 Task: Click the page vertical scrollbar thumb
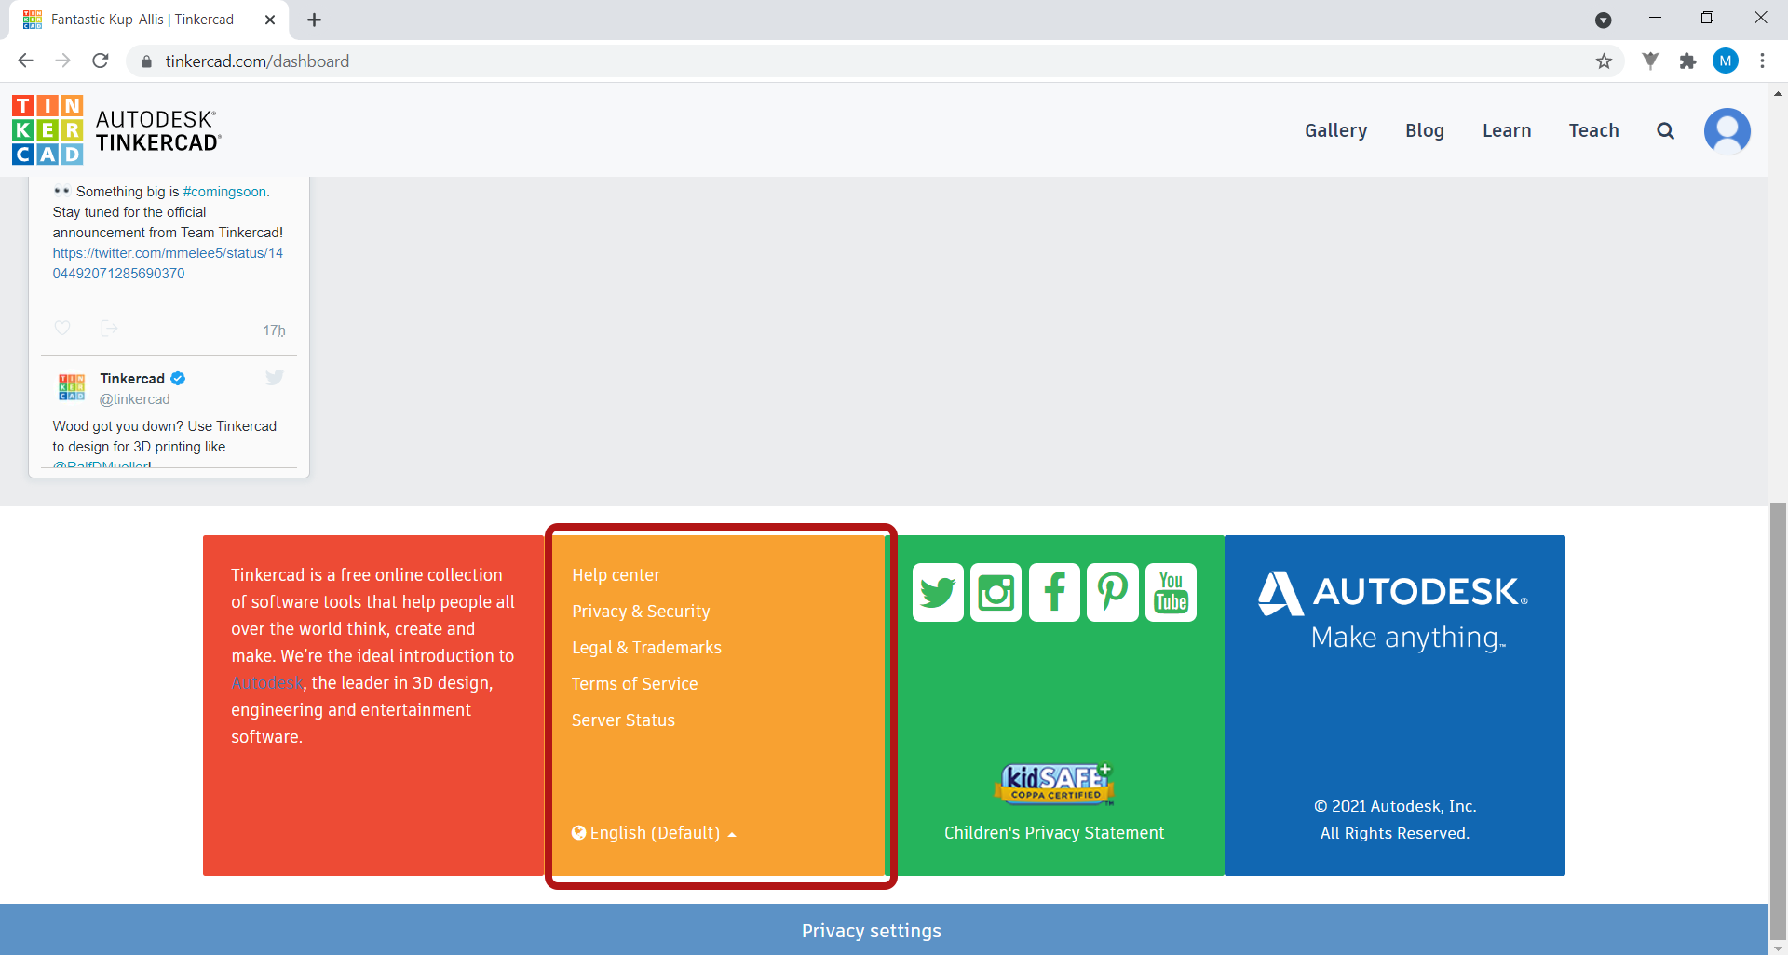pos(1778,721)
